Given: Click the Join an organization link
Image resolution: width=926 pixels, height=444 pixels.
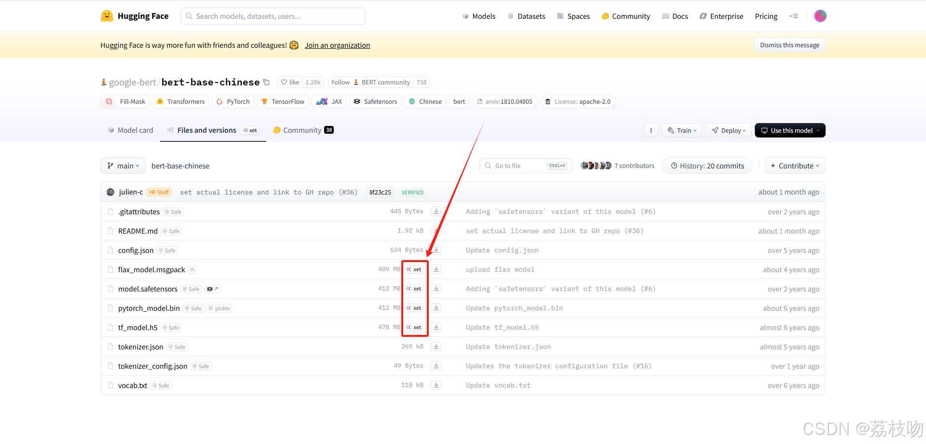Looking at the screenshot, I should [x=337, y=45].
